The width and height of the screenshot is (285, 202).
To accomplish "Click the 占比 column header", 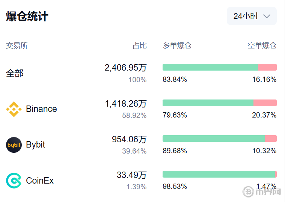I will [140, 46].
